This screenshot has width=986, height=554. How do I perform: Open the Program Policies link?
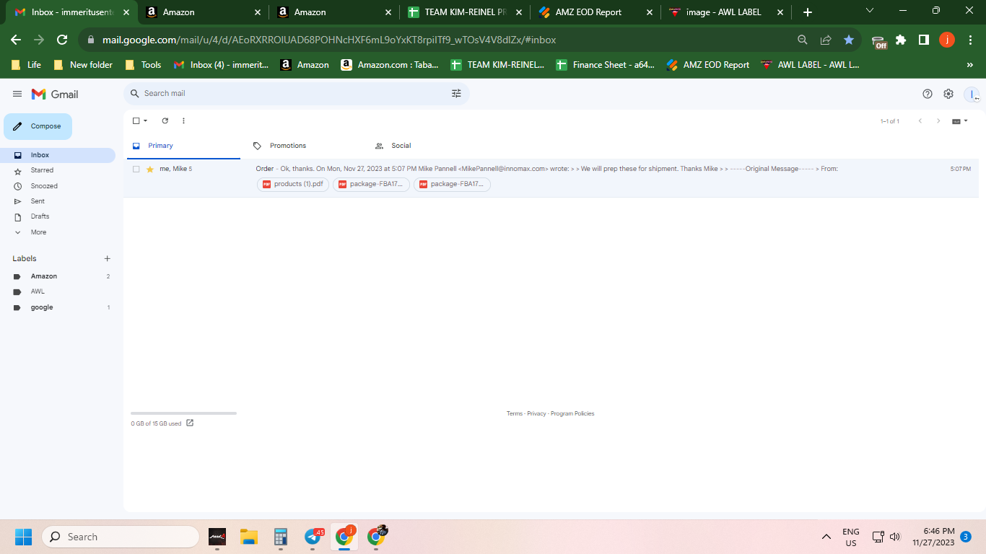(x=572, y=414)
